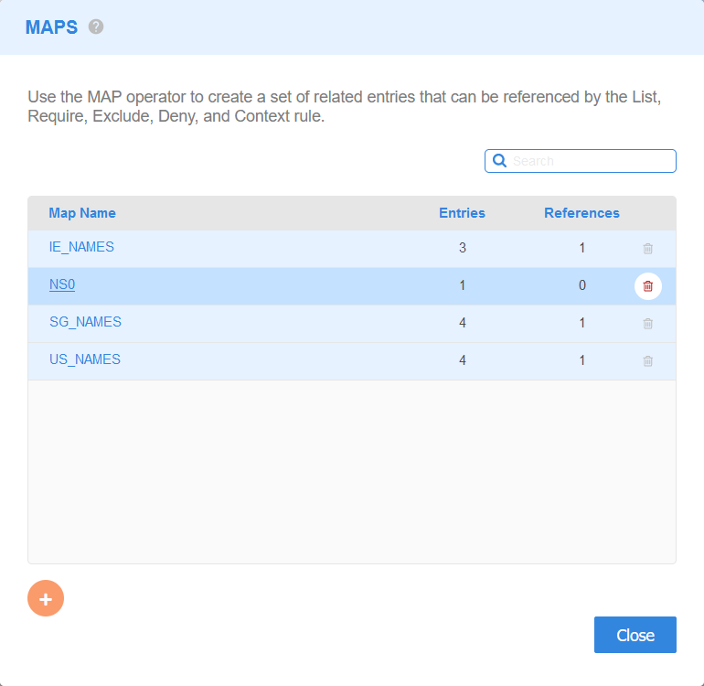Open the NS0 map link

coord(62,284)
